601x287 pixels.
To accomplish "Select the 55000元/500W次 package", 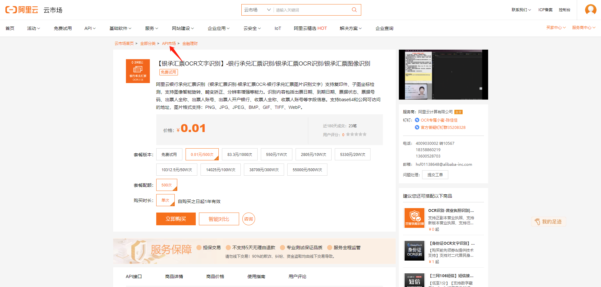I will [x=307, y=170].
